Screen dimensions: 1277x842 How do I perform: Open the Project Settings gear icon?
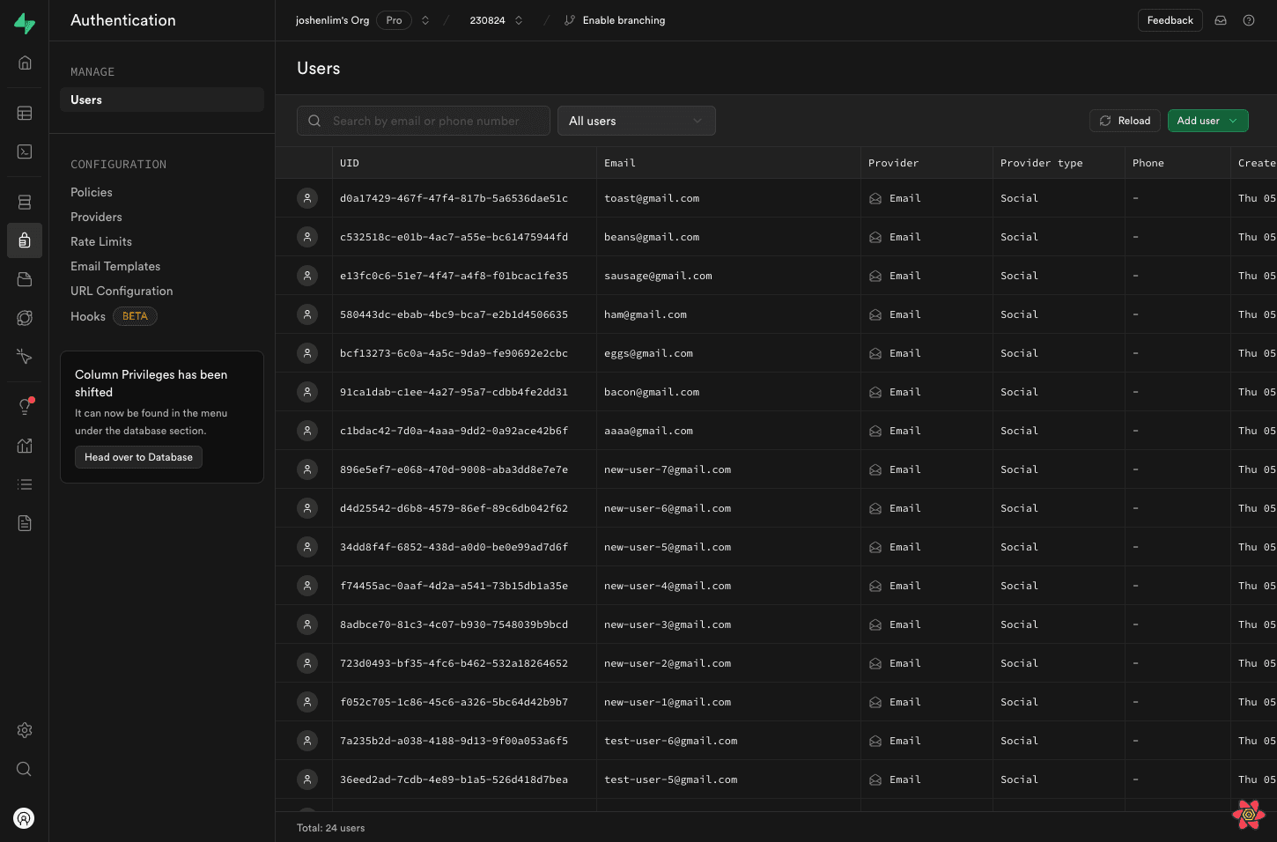pos(25,730)
